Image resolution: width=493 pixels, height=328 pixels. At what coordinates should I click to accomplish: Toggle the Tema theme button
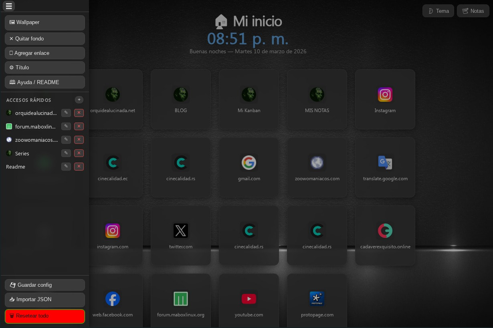(x=438, y=11)
